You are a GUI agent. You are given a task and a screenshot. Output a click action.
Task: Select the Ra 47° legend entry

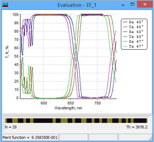pyautogui.click(x=133, y=41)
